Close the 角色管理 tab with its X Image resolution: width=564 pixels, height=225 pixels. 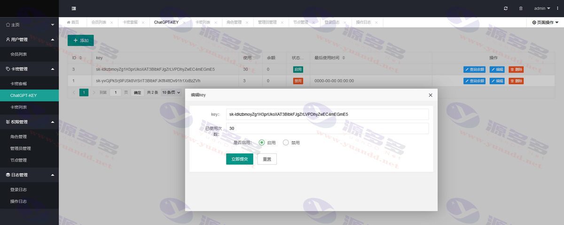247,23
